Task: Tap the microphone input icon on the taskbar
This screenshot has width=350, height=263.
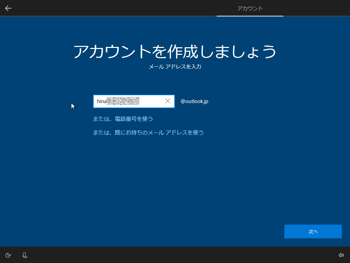Action: point(24,255)
